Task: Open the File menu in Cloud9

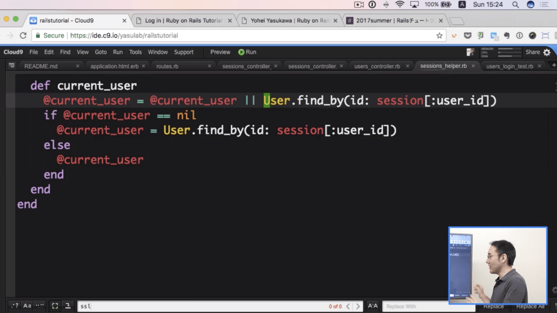Action: pos(33,52)
